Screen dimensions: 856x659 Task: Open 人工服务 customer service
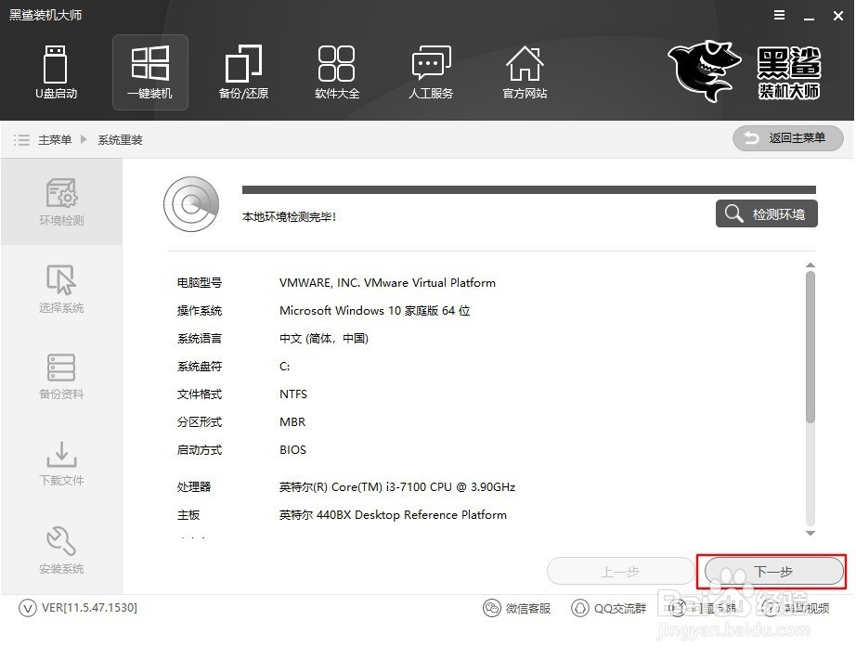[x=430, y=72]
